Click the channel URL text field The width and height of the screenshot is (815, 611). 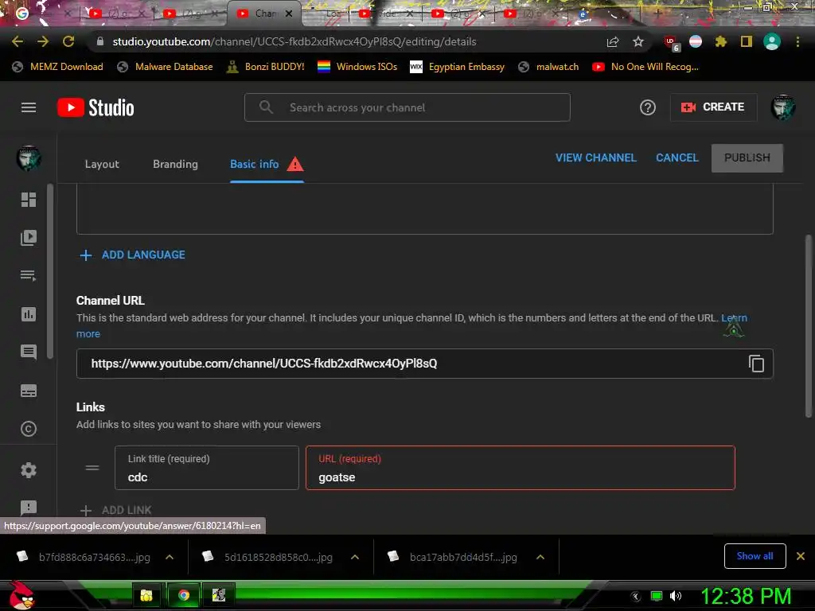click(425, 364)
